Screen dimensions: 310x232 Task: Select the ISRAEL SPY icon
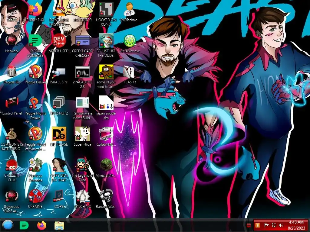[x=59, y=75]
